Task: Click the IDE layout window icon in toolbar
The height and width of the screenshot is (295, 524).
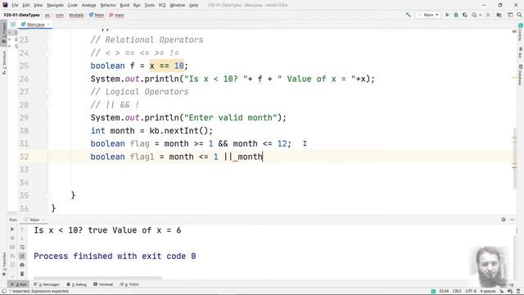Action: click(x=510, y=15)
